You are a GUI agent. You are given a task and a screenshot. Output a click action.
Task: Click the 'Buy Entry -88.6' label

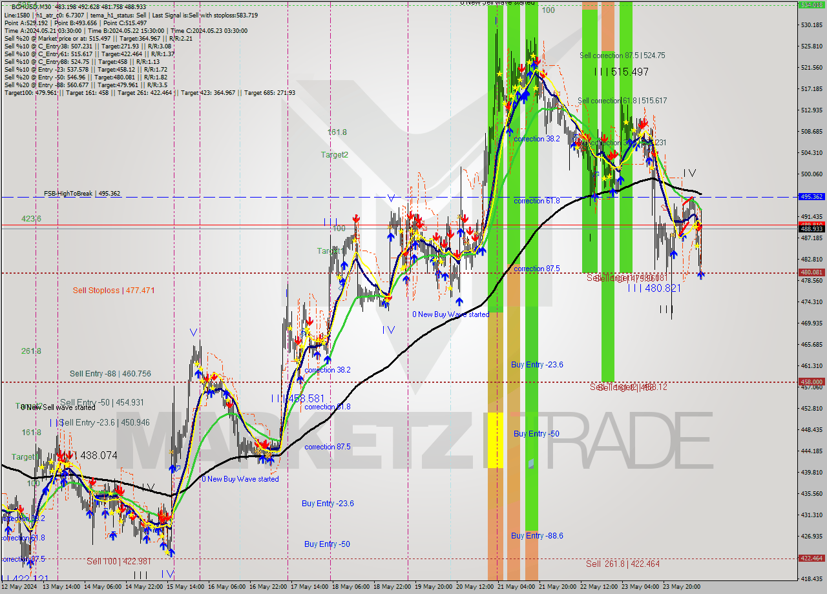click(537, 536)
